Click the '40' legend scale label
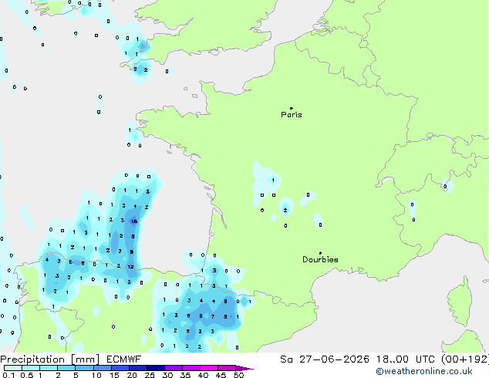The height and width of the screenshot is (378, 489). point(204,375)
